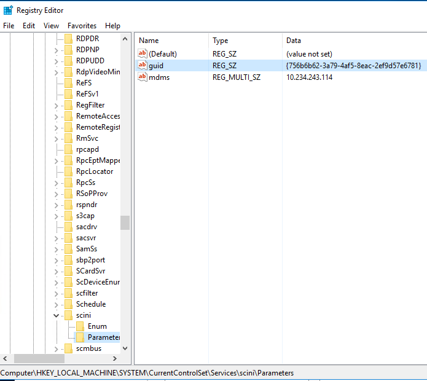Open the View menu

(x=51, y=26)
